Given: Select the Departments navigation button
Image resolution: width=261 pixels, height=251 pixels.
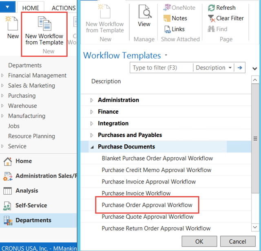Looking at the screenshot, I should pyautogui.click(x=38, y=220).
